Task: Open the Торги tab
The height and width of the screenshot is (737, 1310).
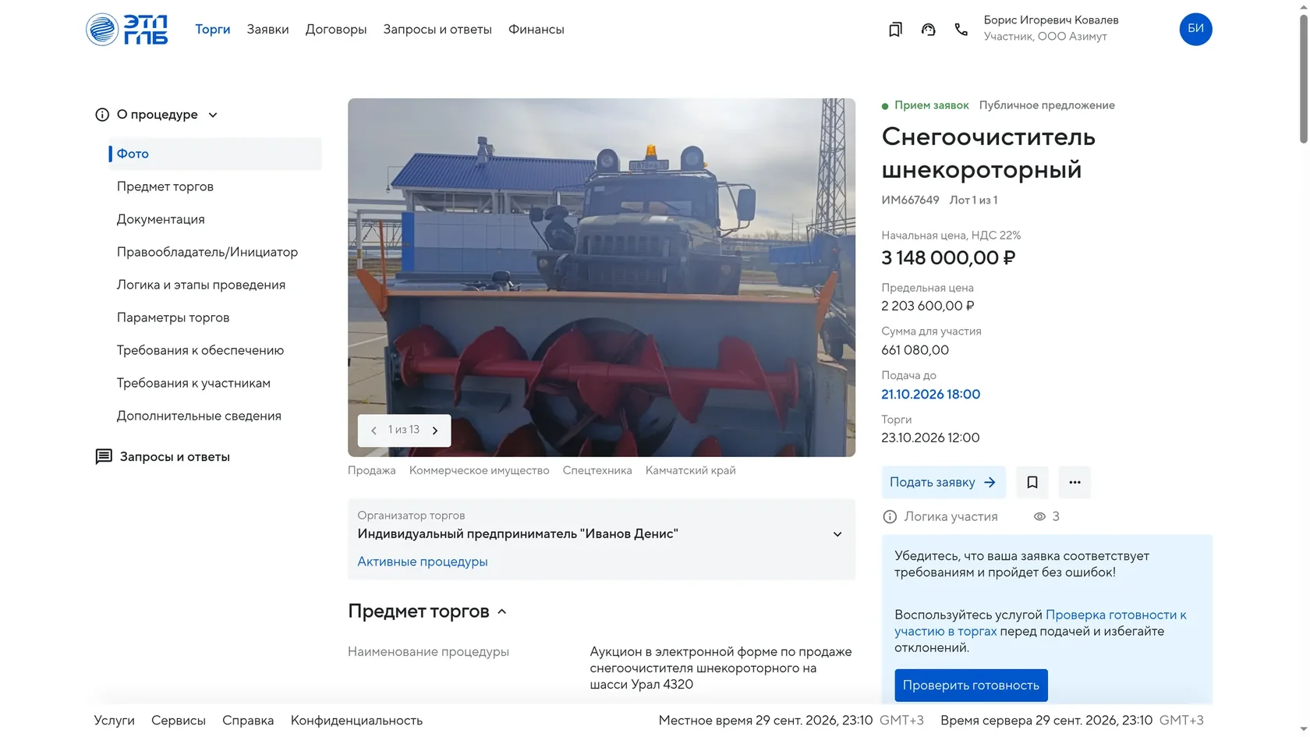Action: coord(213,30)
